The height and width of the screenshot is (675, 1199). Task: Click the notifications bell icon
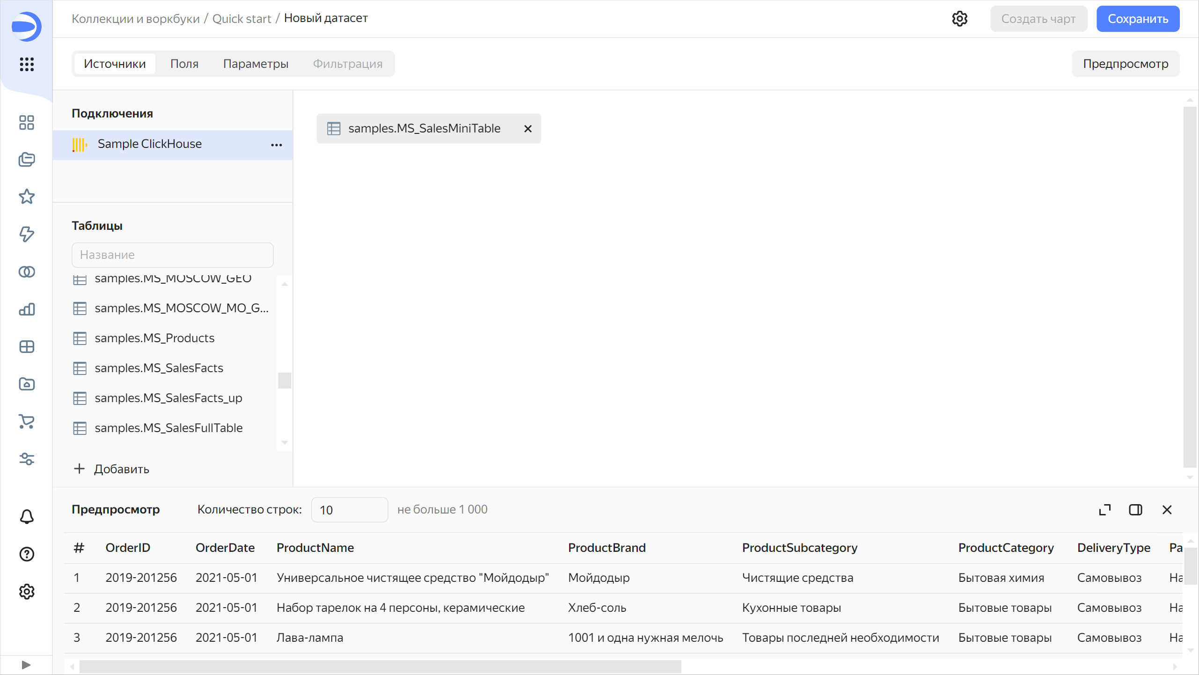tap(27, 517)
